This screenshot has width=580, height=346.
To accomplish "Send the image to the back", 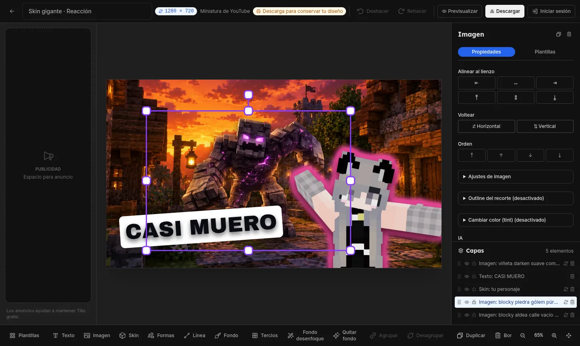I will (x=559, y=155).
